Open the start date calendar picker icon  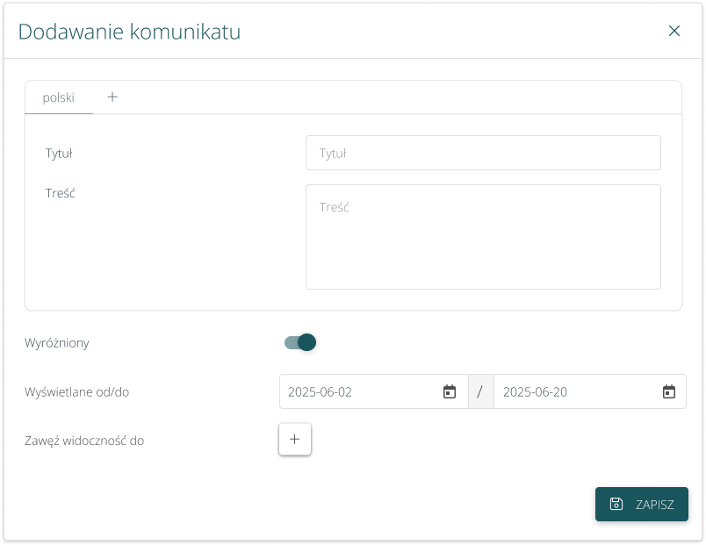coord(450,392)
